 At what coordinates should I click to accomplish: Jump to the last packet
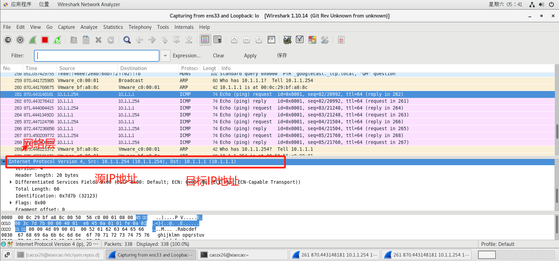coord(189,40)
